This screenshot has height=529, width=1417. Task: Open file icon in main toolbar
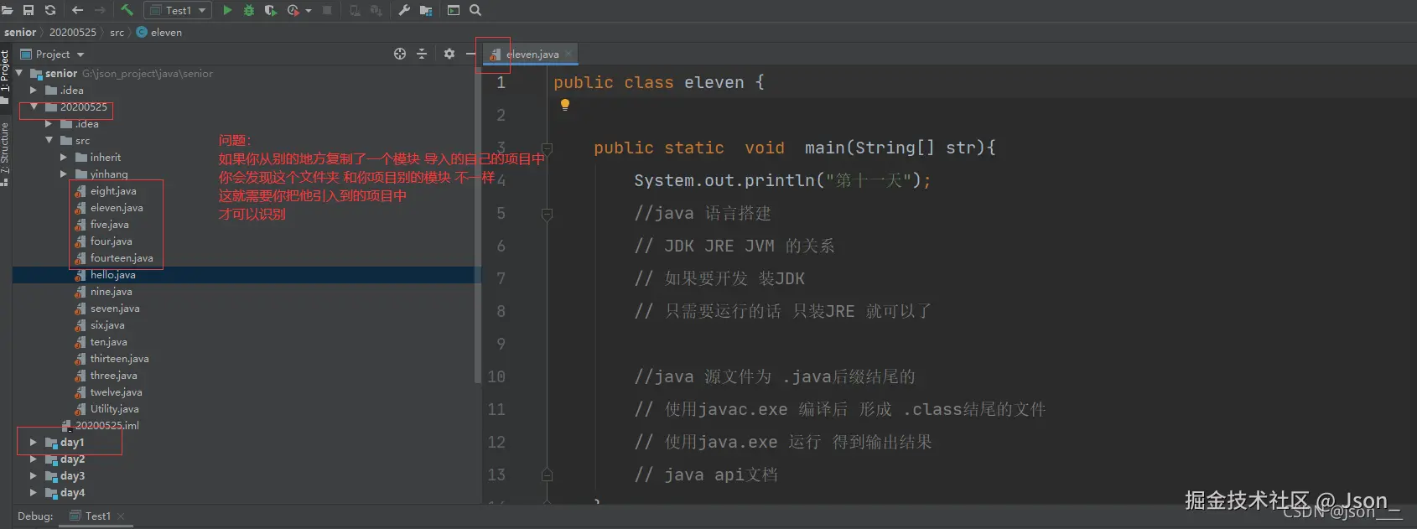(x=8, y=10)
